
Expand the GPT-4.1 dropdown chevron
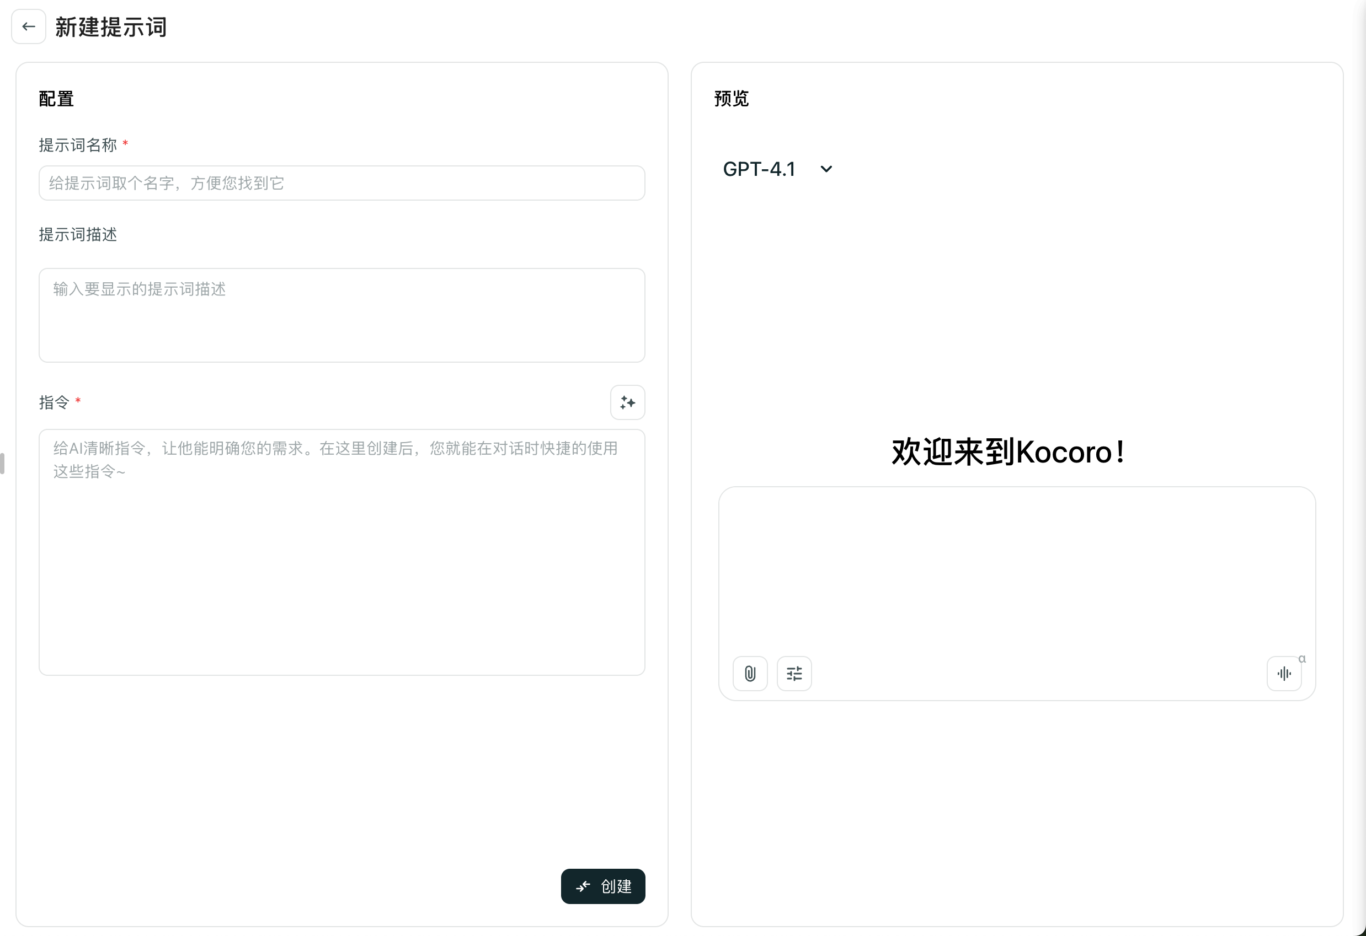(x=826, y=169)
